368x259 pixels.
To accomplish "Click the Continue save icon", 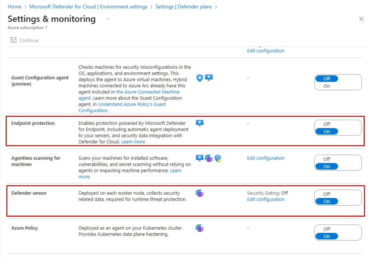I will [13, 40].
